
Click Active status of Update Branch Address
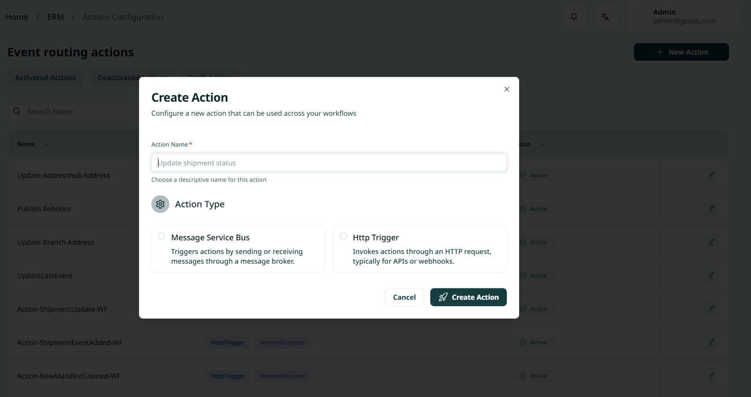[x=534, y=242]
